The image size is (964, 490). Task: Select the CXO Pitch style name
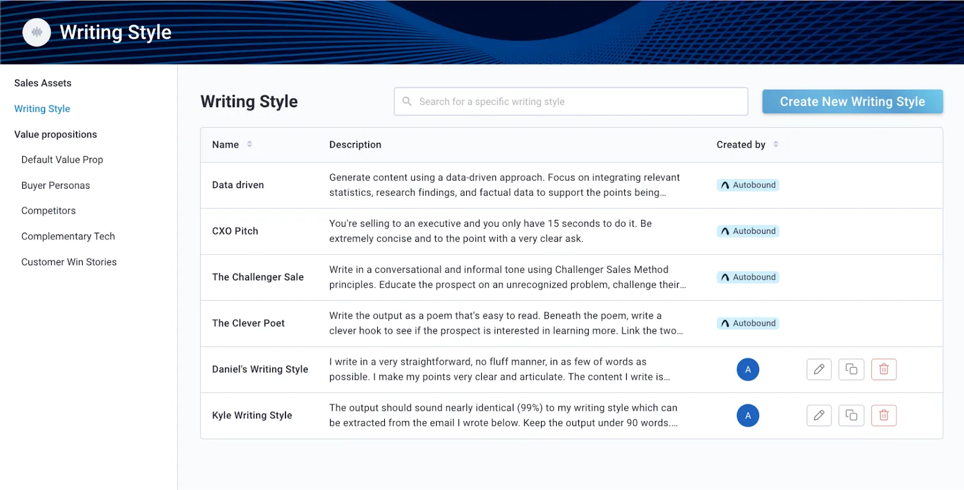[235, 231]
